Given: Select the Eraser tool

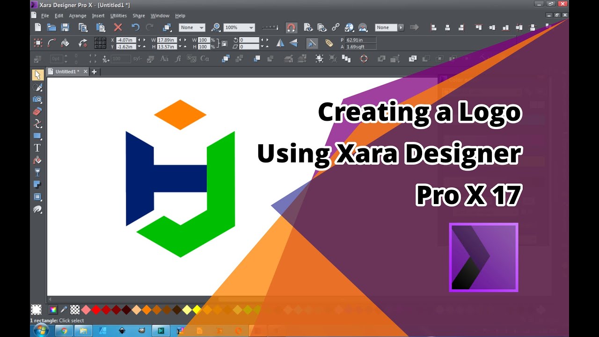Looking at the screenshot, I should click(37, 111).
